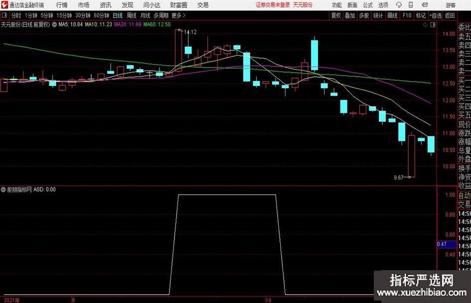The height and width of the screenshot is (303, 471).
Task: Toggle the left panel icon in period bar
Action: (4, 15)
